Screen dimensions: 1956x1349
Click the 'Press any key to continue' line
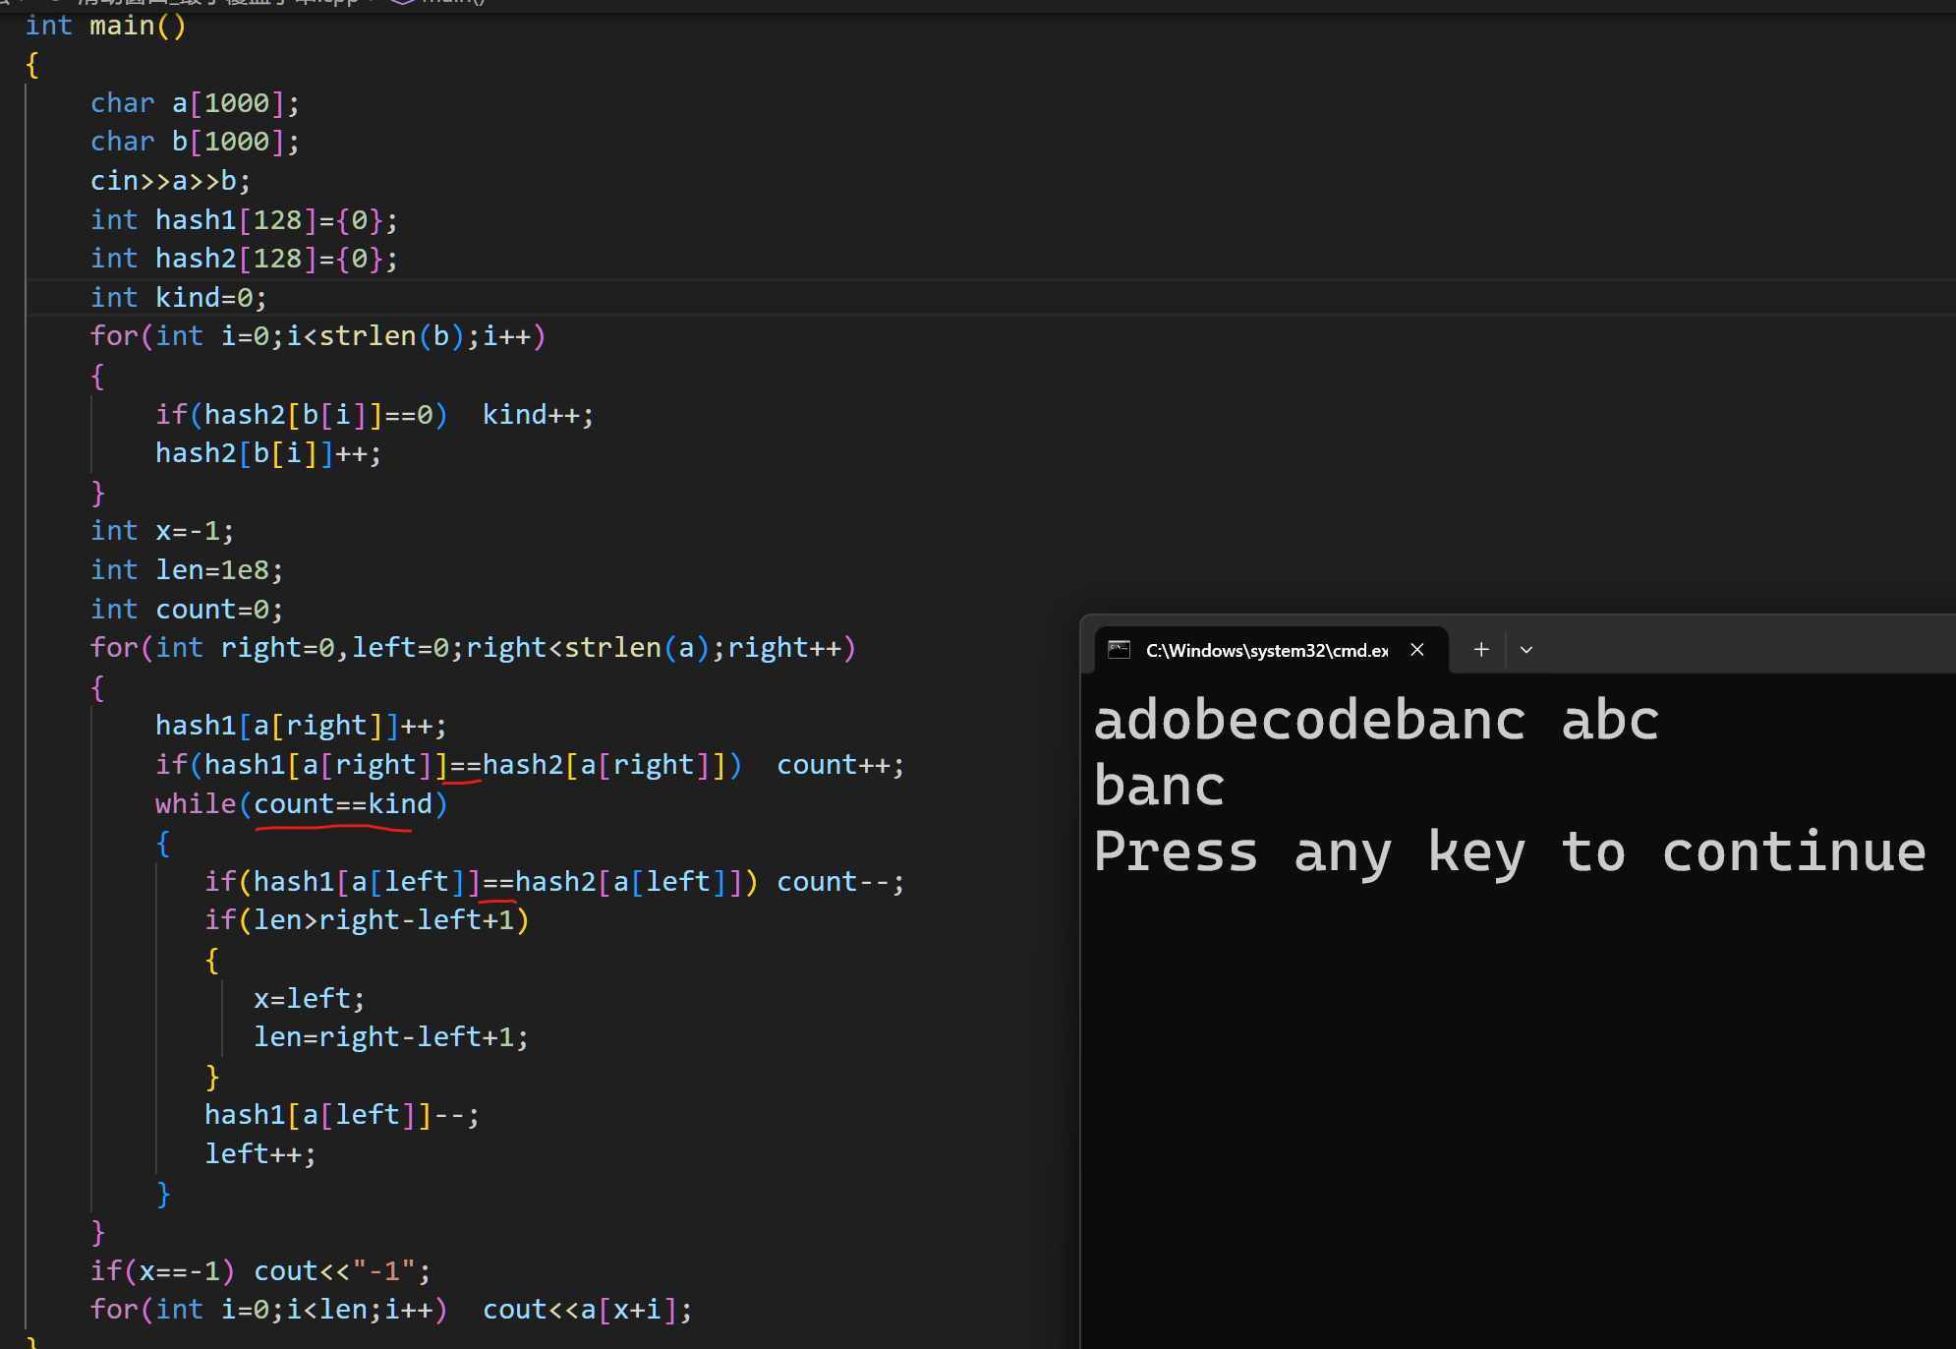[x=1509, y=851]
